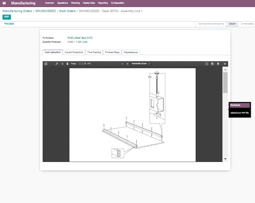The width and height of the screenshot is (255, 203).
Task: Open the Reporting menu
Action: 103,3
